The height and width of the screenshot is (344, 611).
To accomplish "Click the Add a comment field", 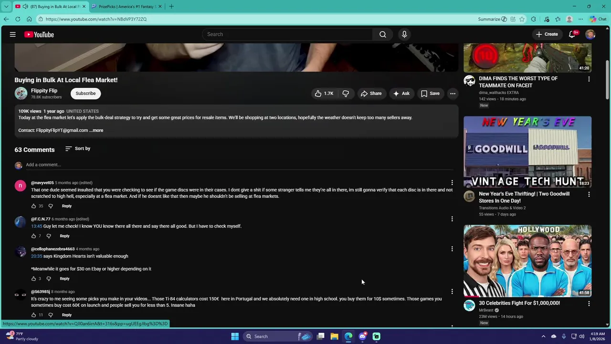I will [x=239, y=165].
